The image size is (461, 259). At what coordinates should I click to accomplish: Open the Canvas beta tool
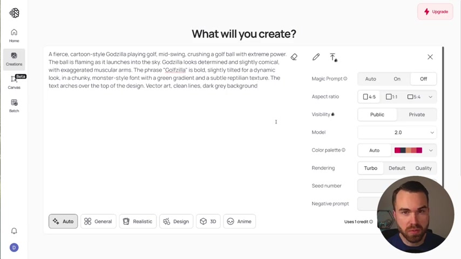[14, 82]
